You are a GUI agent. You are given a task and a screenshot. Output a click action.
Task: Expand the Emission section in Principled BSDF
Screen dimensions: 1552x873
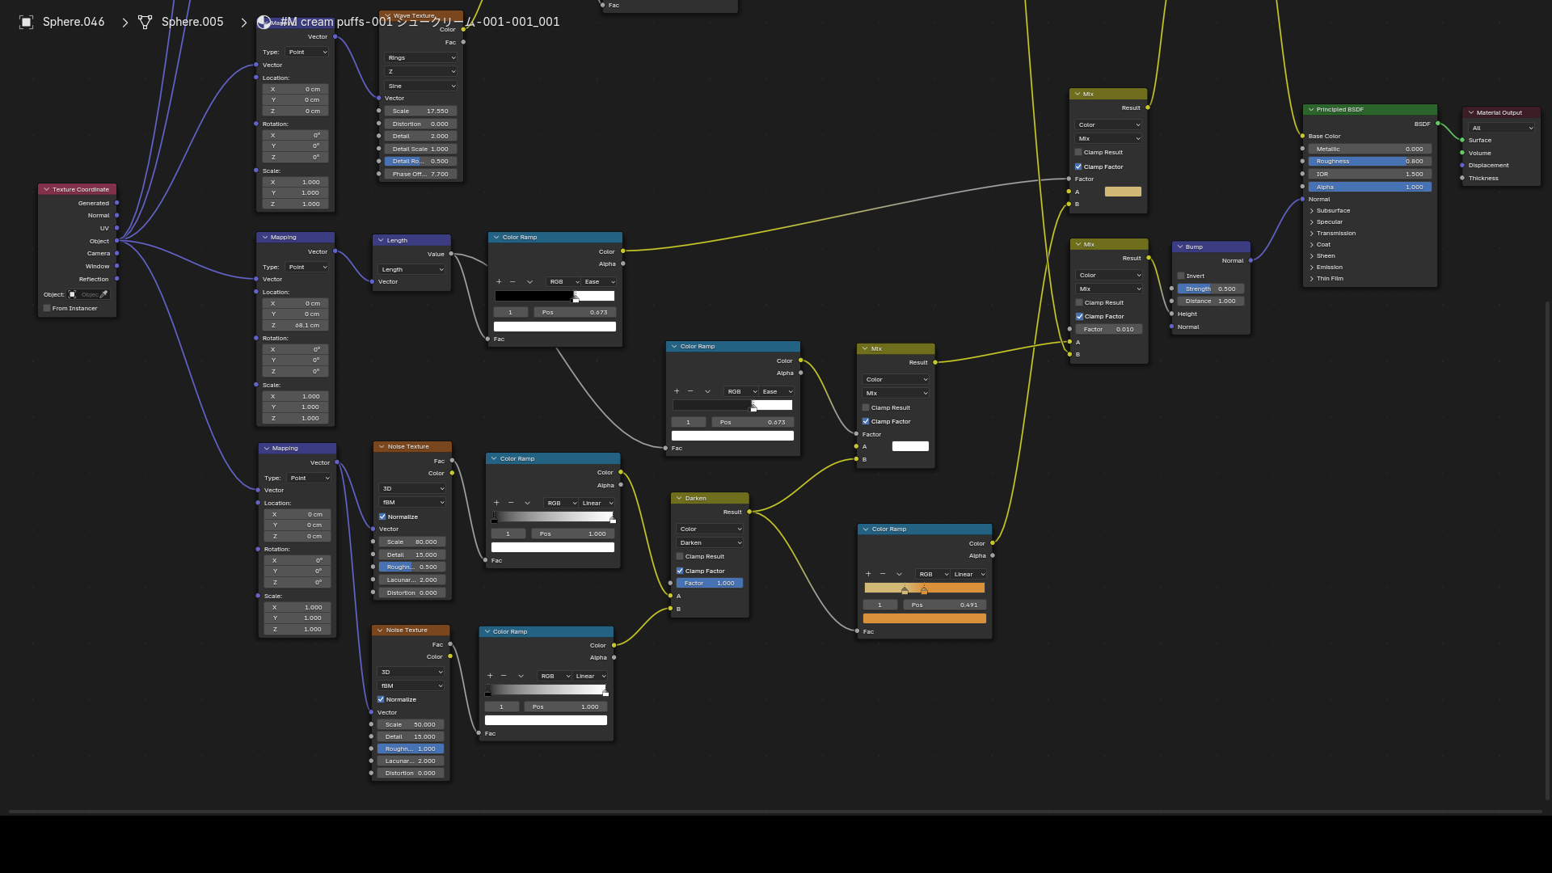coord(1329,268)
